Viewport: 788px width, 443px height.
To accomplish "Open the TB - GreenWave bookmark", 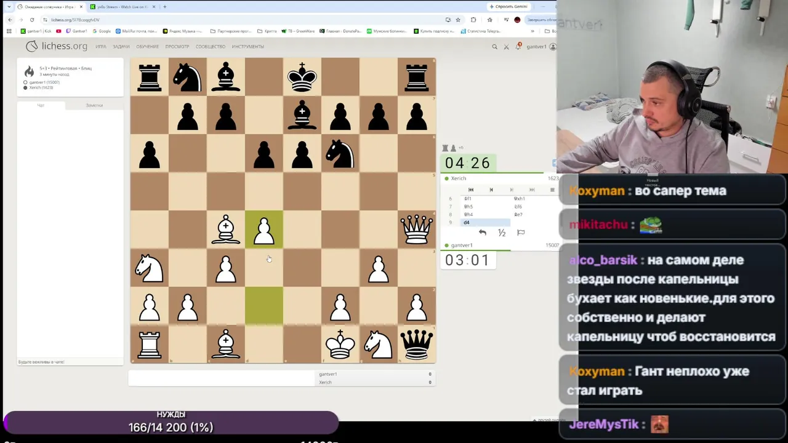I will coord(297,31).
